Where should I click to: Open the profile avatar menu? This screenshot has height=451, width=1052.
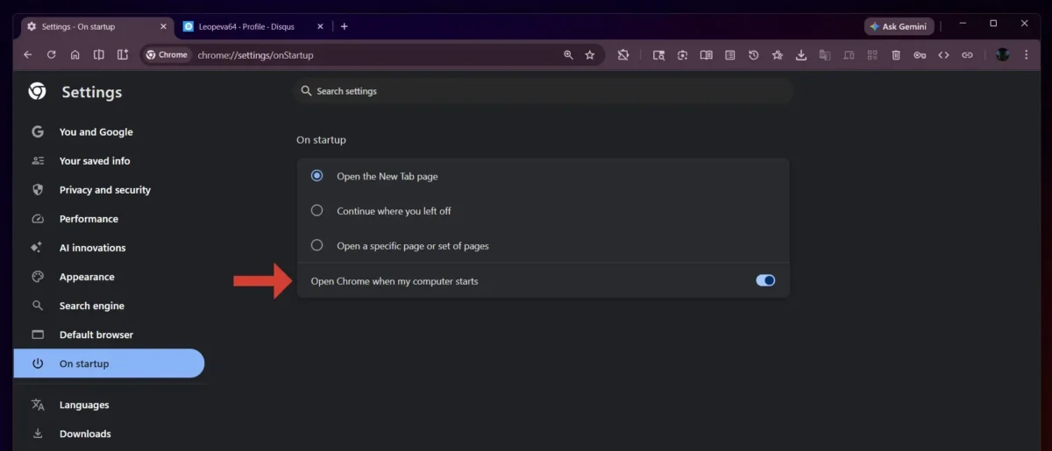click(1003, 55)
